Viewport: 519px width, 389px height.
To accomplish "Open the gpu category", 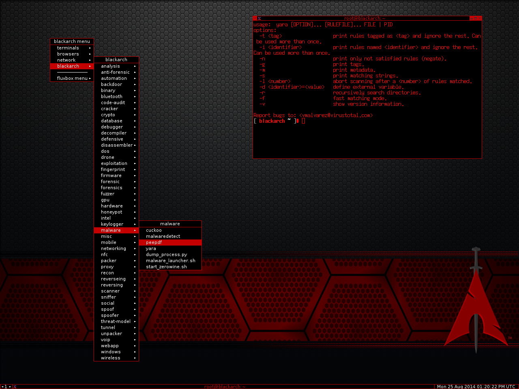I will (116, 200).
